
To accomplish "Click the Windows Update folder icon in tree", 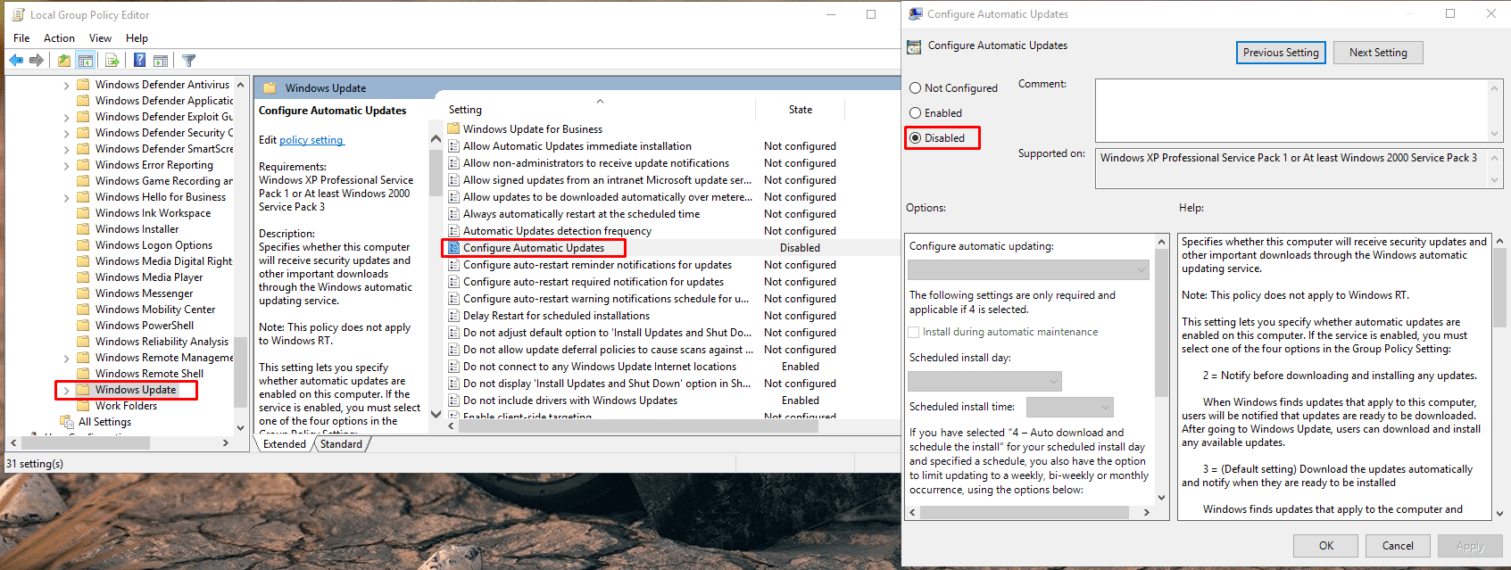I will pos(83,390).
